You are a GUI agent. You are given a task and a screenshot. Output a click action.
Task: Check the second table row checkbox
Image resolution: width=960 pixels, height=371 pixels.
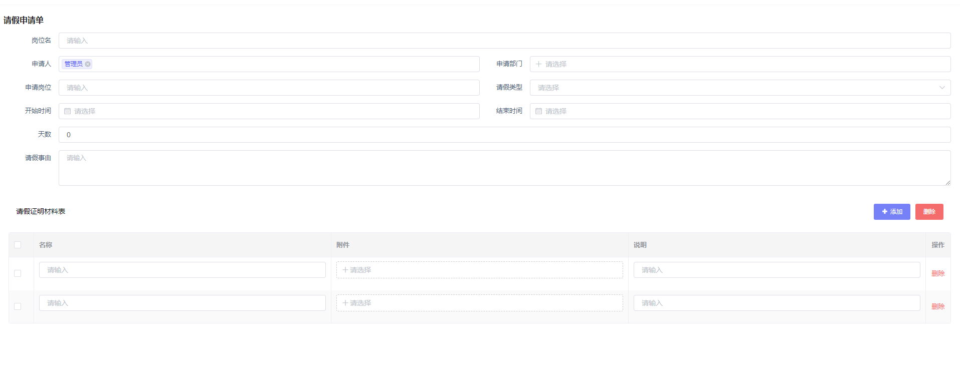[x=18, y=306]
